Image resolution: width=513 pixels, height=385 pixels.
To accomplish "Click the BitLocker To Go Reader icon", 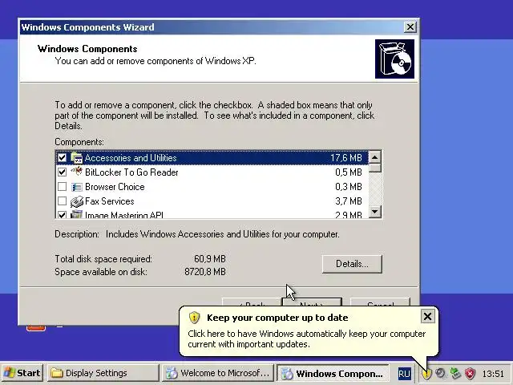I will (77, 172).
